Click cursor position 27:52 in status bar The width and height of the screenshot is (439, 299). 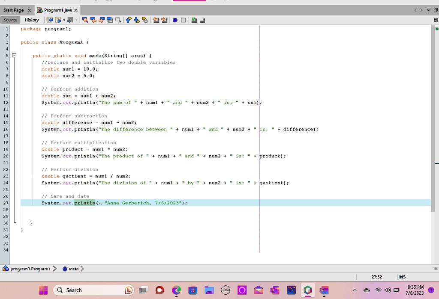(x=376, y=277)
